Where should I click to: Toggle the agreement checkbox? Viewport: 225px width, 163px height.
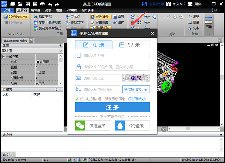[77, 99]
